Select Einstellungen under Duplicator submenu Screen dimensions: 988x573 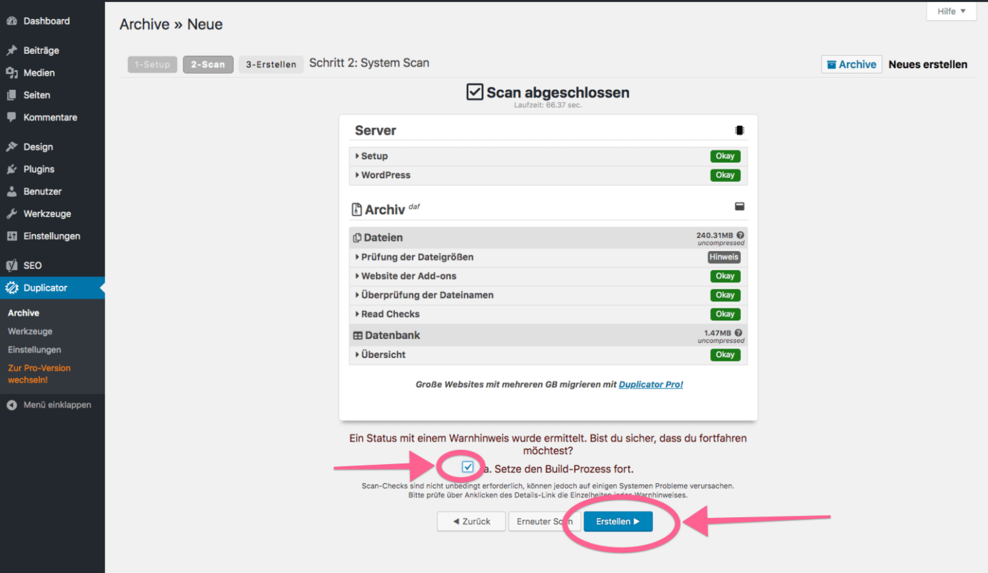(x=34, y=350)
